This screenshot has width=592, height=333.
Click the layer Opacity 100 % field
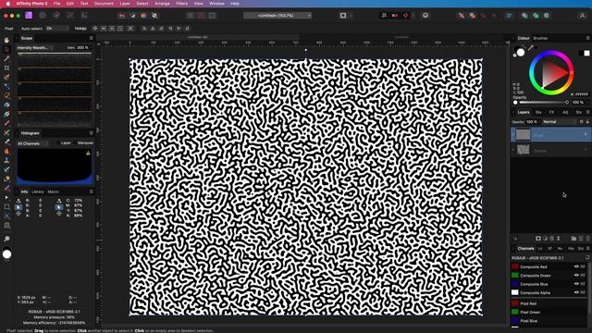pyautogui.click(x=532, y=121)
